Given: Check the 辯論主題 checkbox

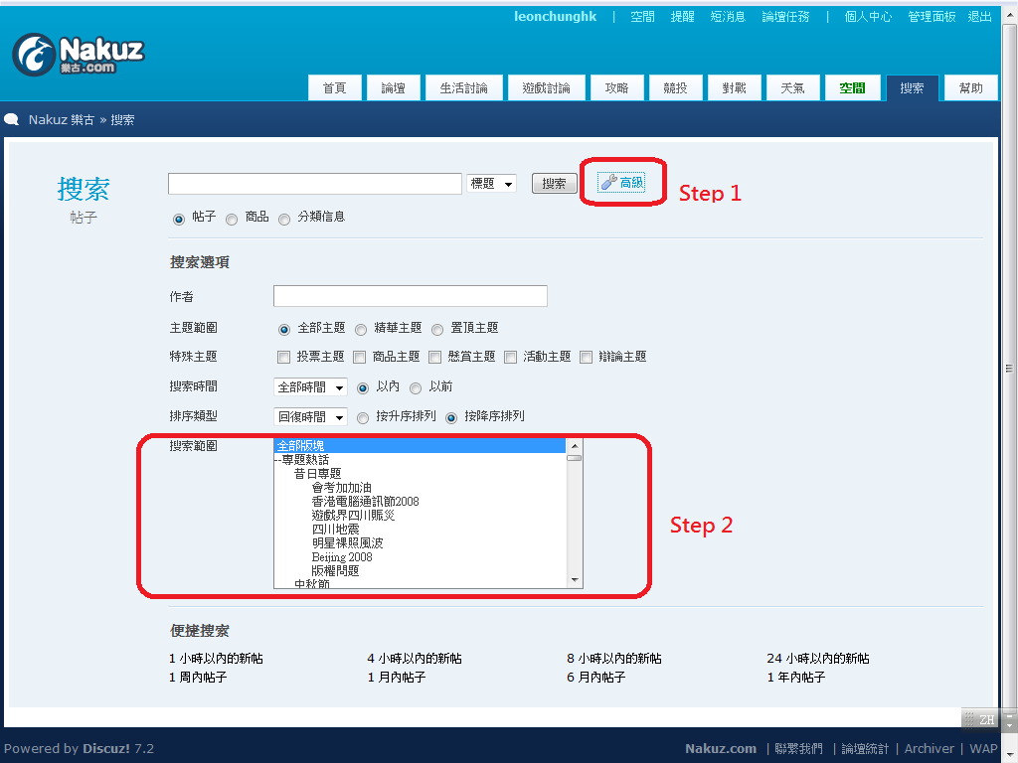Looking at the screenshot, I should point(587,357).
